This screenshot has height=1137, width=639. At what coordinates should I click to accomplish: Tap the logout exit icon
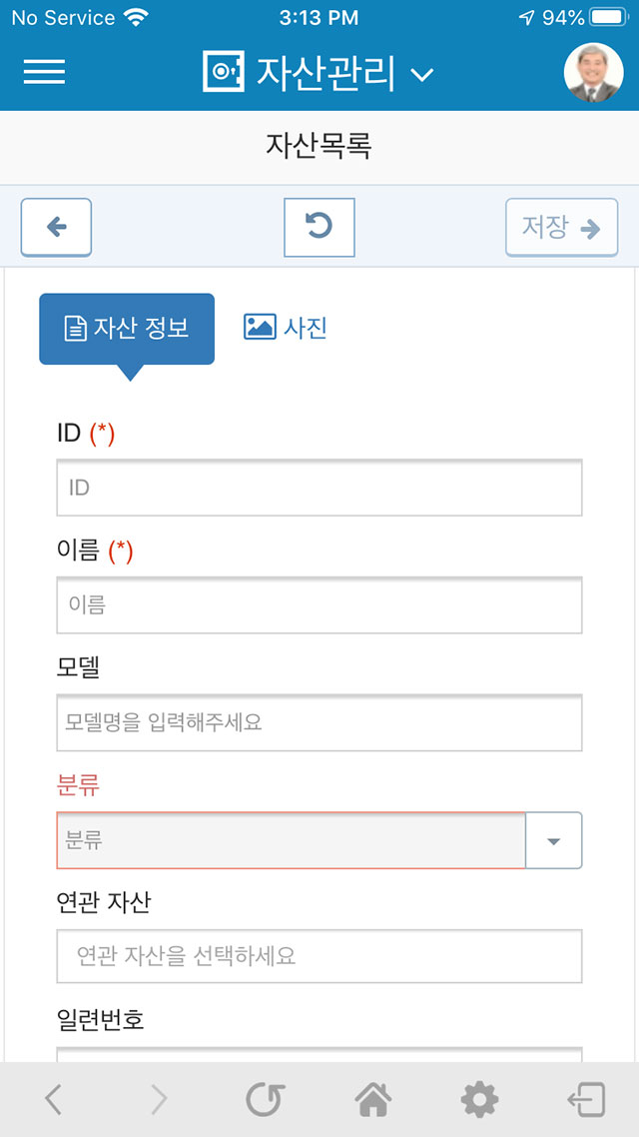(x=586, y=1100)
